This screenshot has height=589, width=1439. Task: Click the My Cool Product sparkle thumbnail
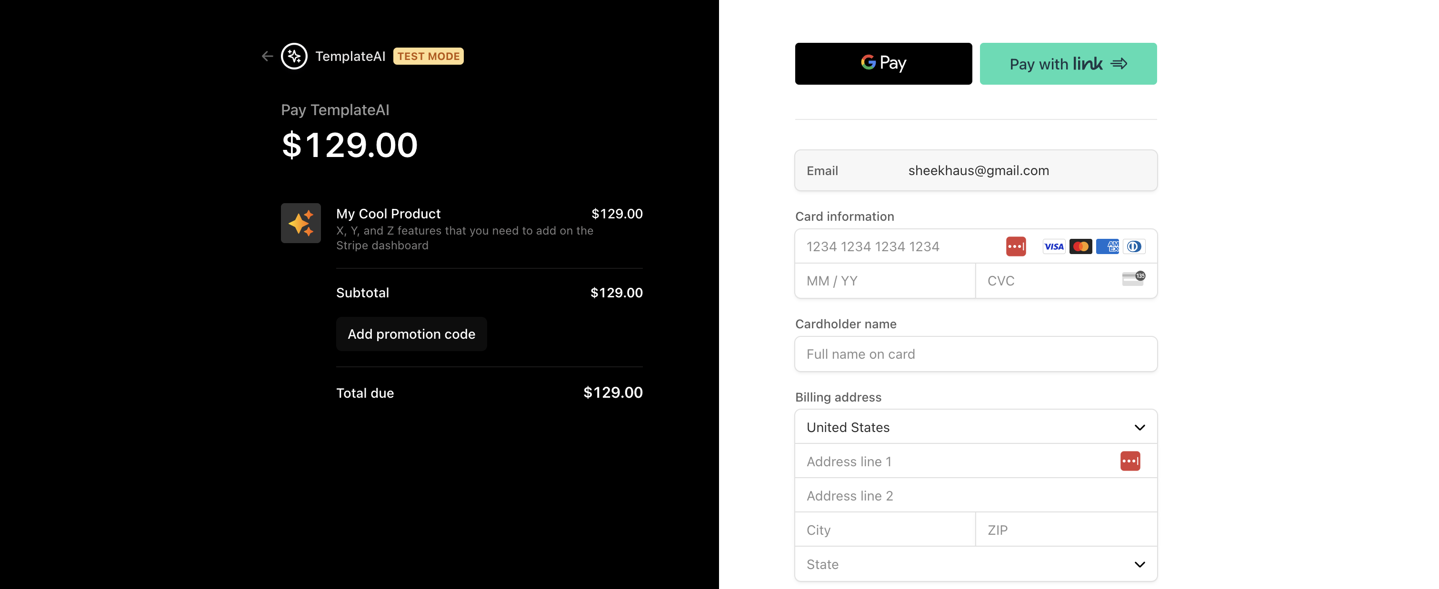(x=300, y=223)
